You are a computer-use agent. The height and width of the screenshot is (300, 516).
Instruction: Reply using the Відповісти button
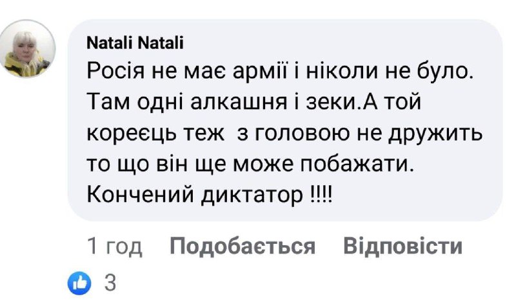tap(402, 246)
